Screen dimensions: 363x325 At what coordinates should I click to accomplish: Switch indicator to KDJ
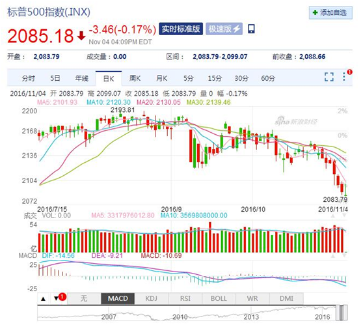coord(151,298)
